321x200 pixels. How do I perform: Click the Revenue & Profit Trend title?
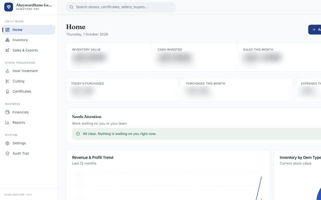(93, 157)
